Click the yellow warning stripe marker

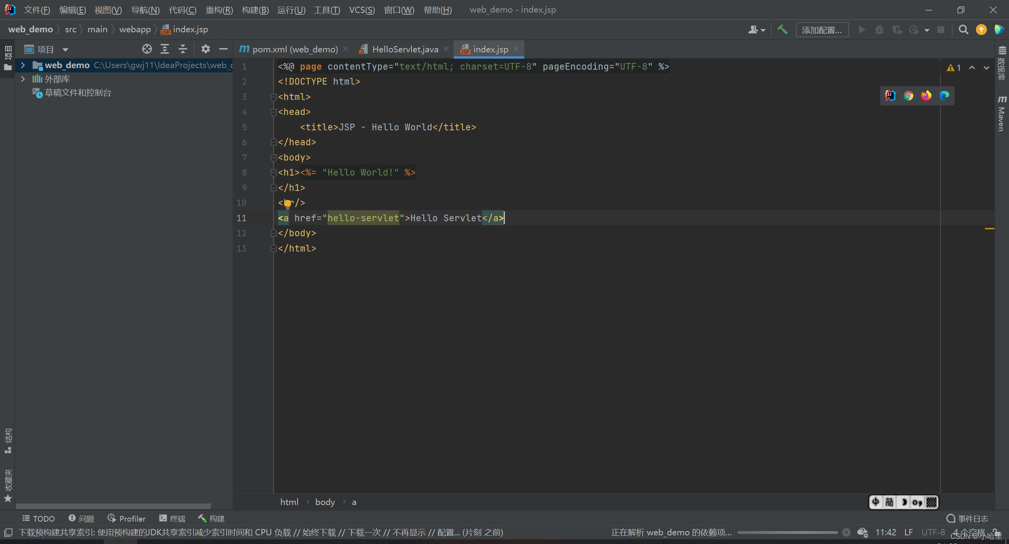989,228
